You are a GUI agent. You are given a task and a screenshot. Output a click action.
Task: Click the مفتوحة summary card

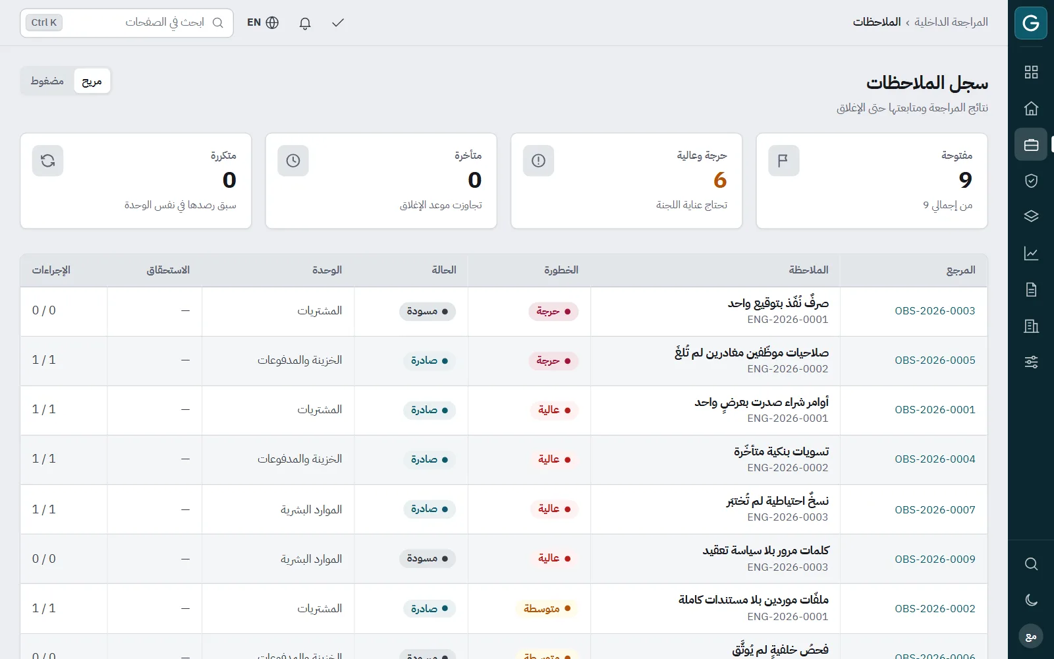pyautogui.click(x=872, y=181)
